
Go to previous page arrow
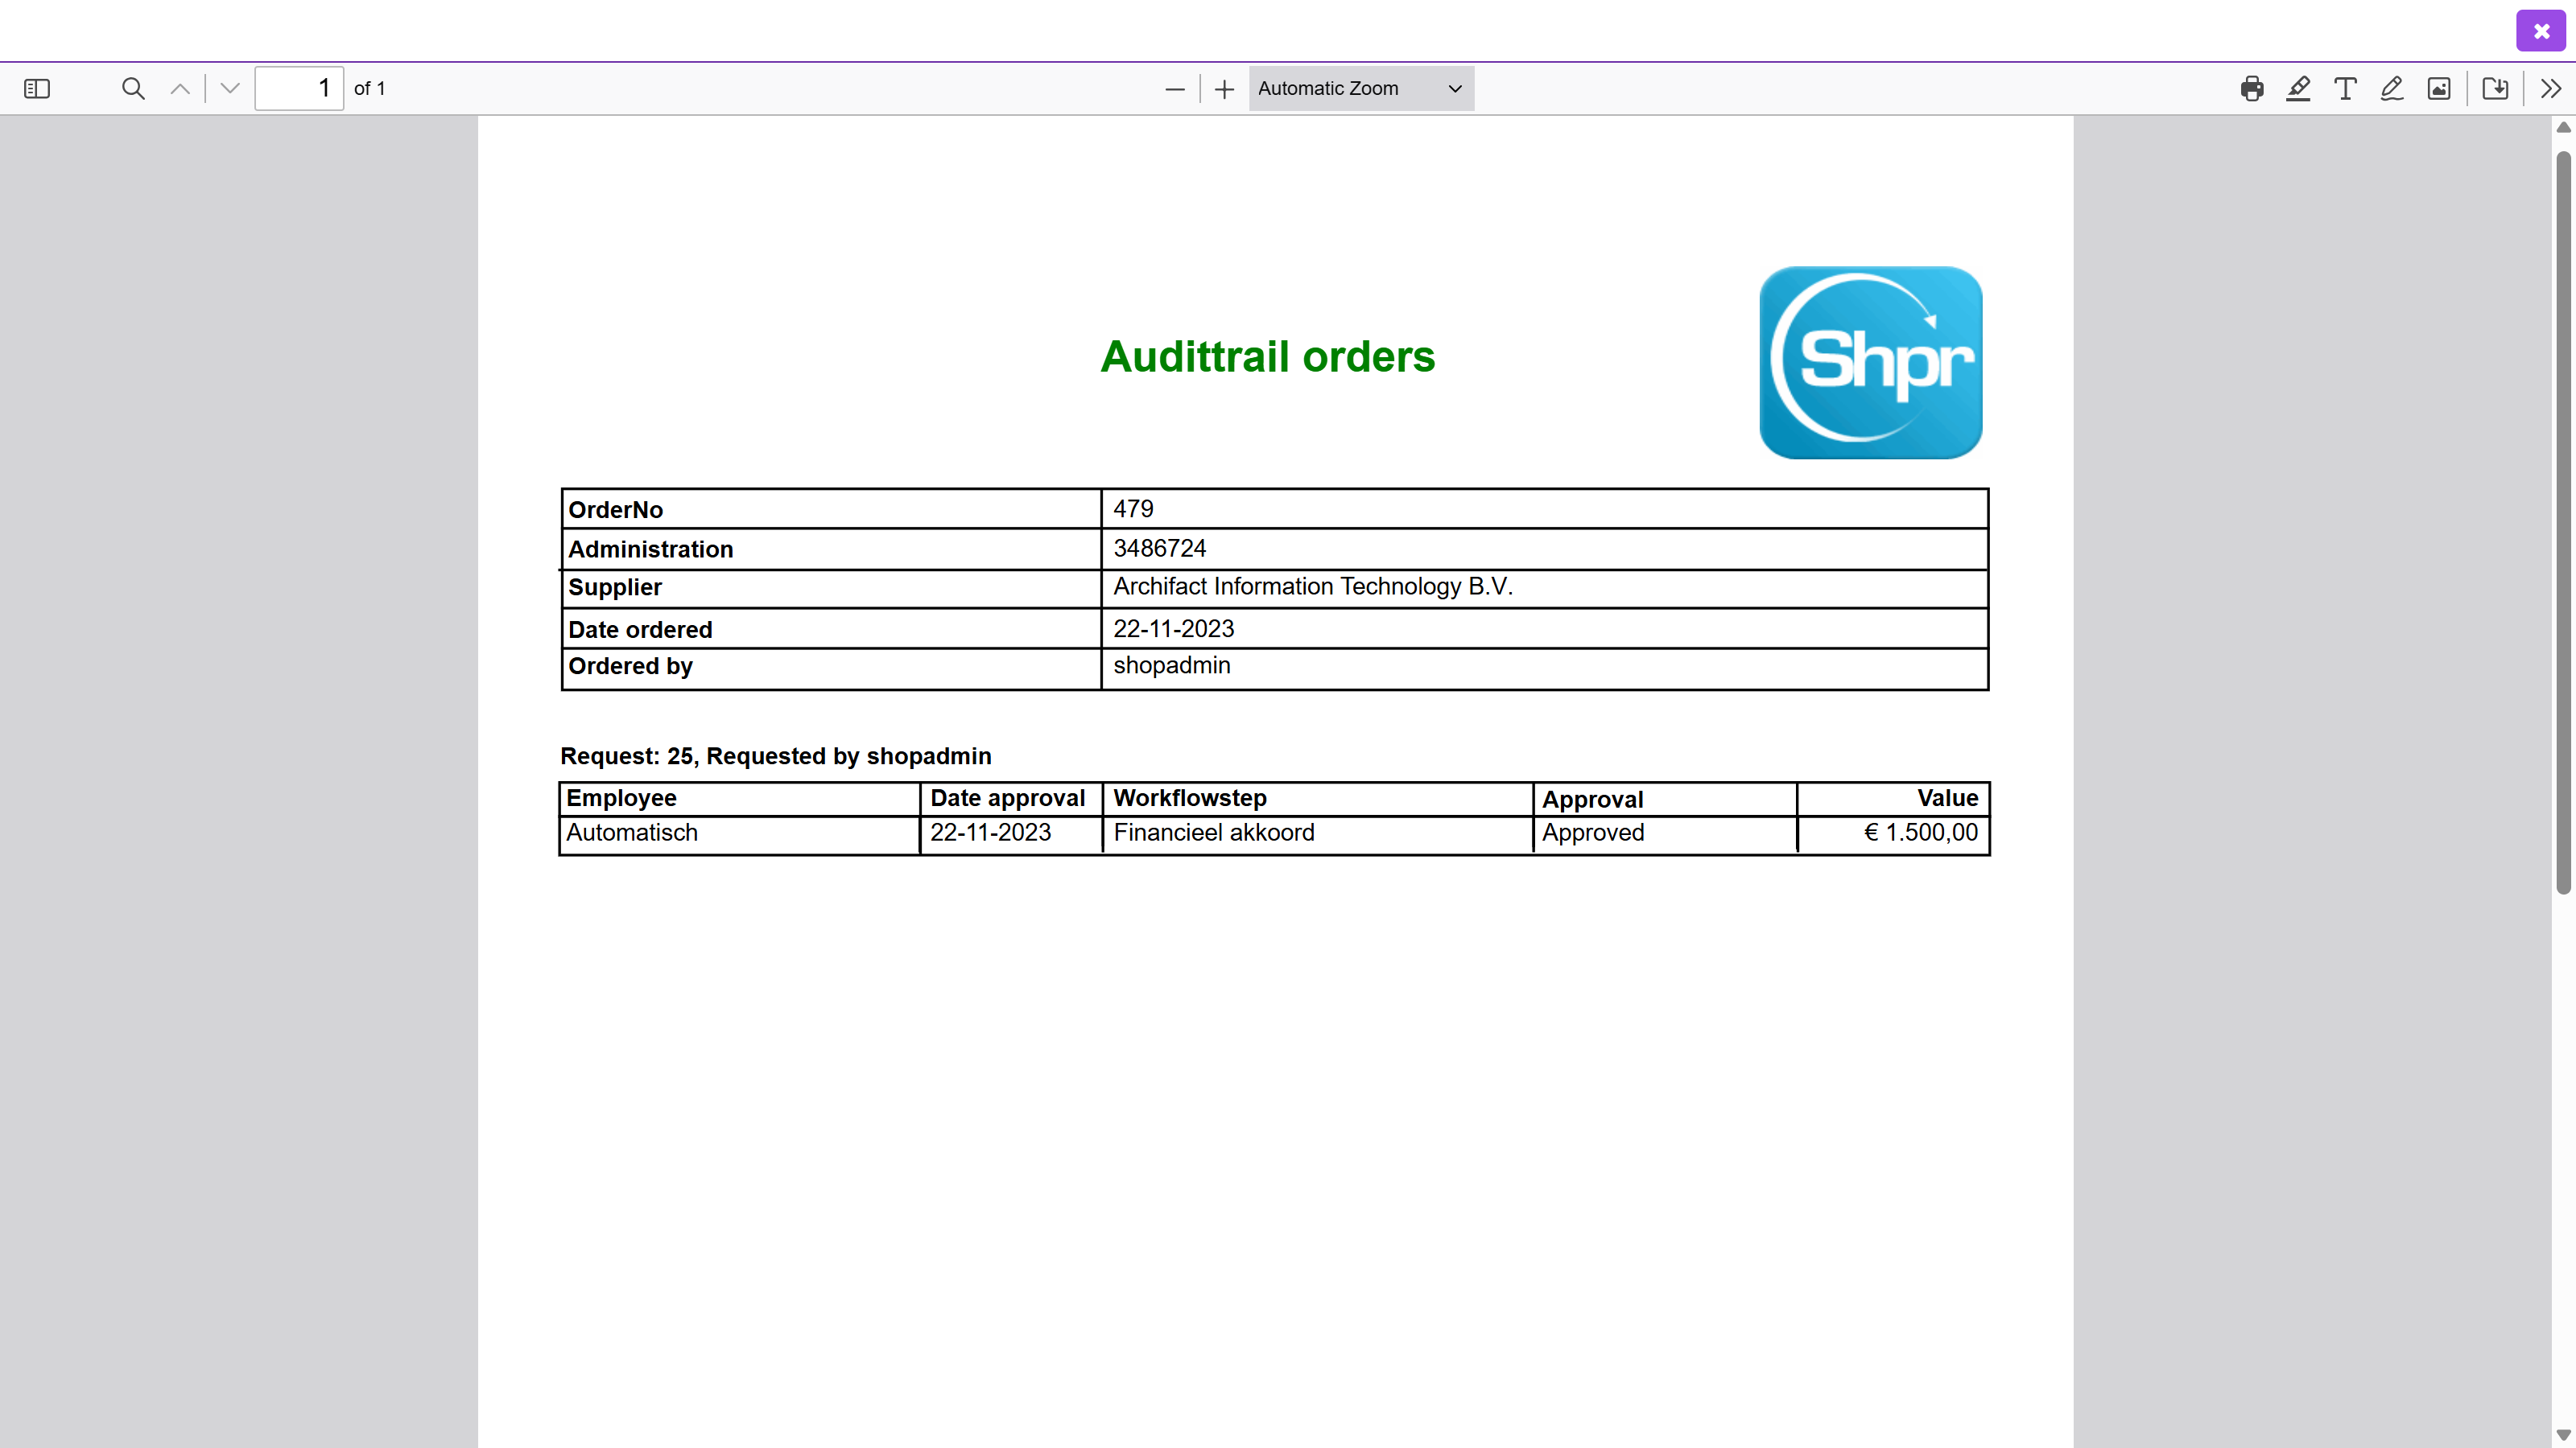click(x=180, y=89)
